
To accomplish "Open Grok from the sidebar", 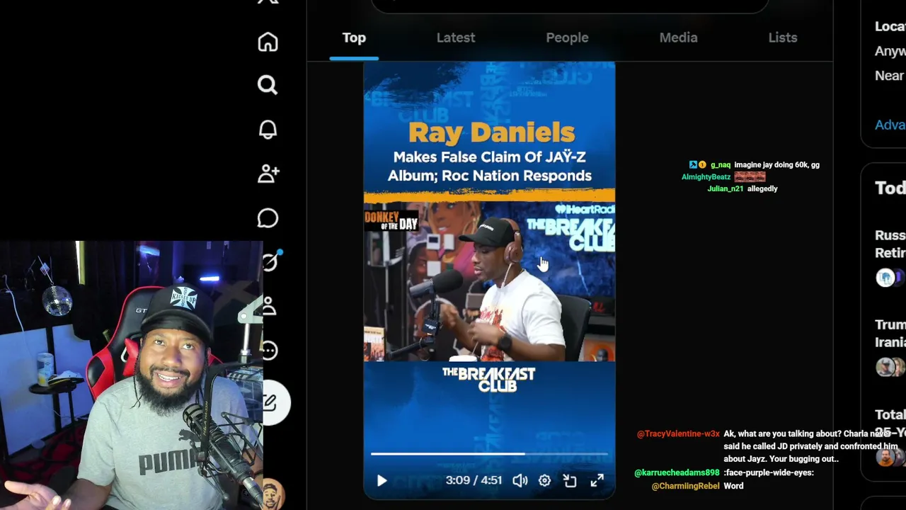I will [x=270, y=261].
